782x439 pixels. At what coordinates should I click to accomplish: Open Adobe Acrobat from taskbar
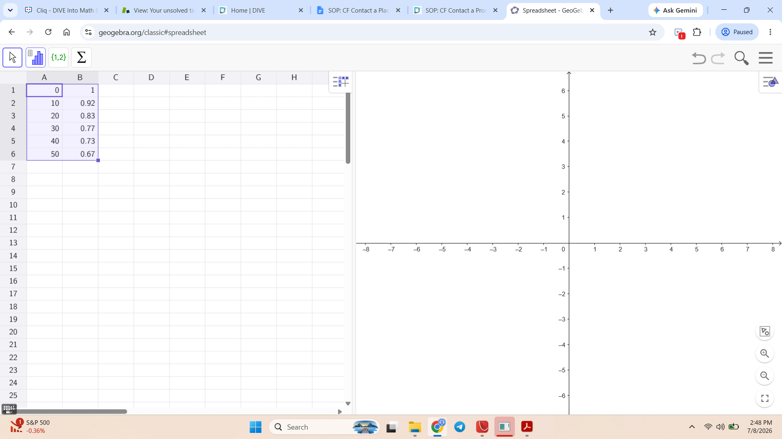pos(527,427)
